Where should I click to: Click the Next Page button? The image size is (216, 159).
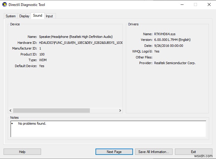click(114, 152)
